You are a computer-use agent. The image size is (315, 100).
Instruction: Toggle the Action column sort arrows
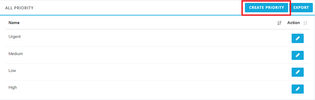(305, 23)
